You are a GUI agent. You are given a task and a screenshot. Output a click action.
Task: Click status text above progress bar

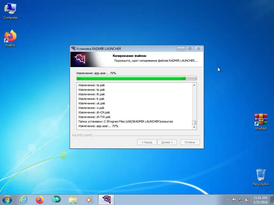(x=96, y=73)
